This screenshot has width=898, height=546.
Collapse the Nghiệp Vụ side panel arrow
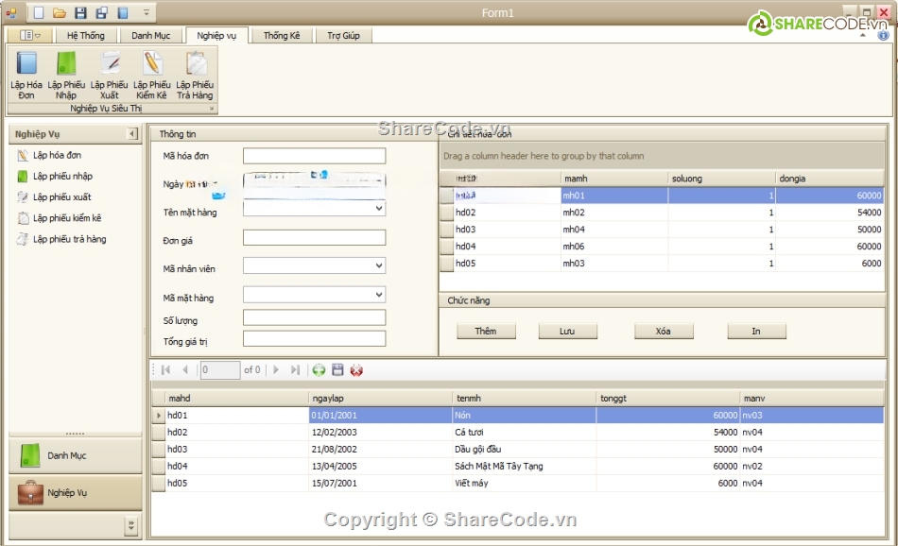click(132, 134)
